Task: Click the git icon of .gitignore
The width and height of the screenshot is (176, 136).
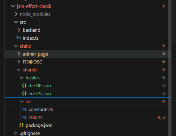Action: click(16, 133)
